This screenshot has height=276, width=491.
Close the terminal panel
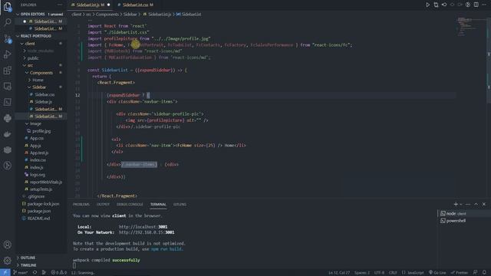pos(484,204)
